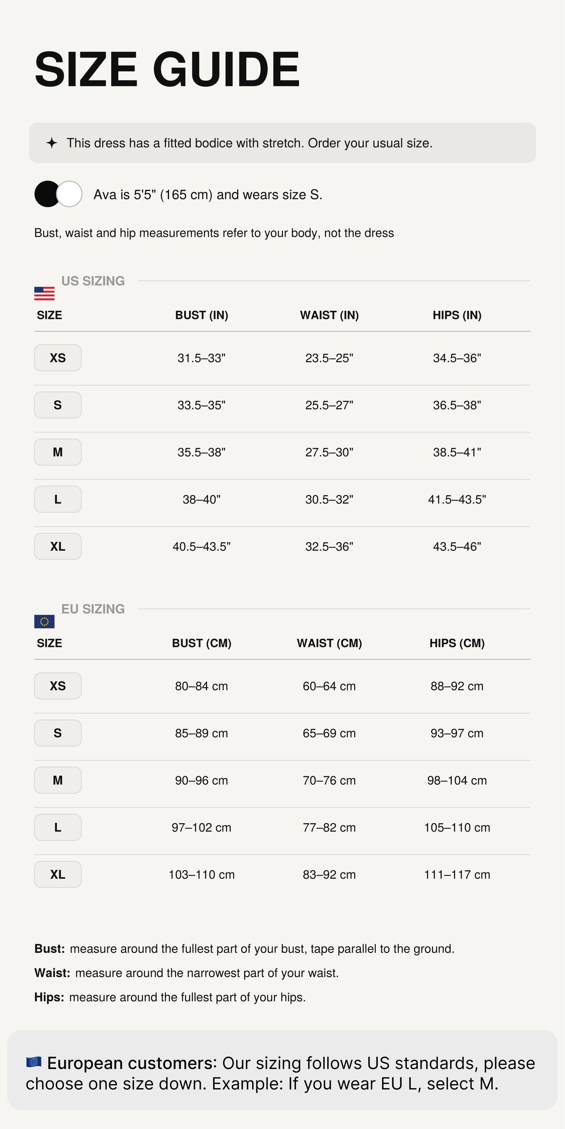Select the white color swatch
This screenshot has height=1129, width=565.
pyautogui.click(x=69, y=194)
